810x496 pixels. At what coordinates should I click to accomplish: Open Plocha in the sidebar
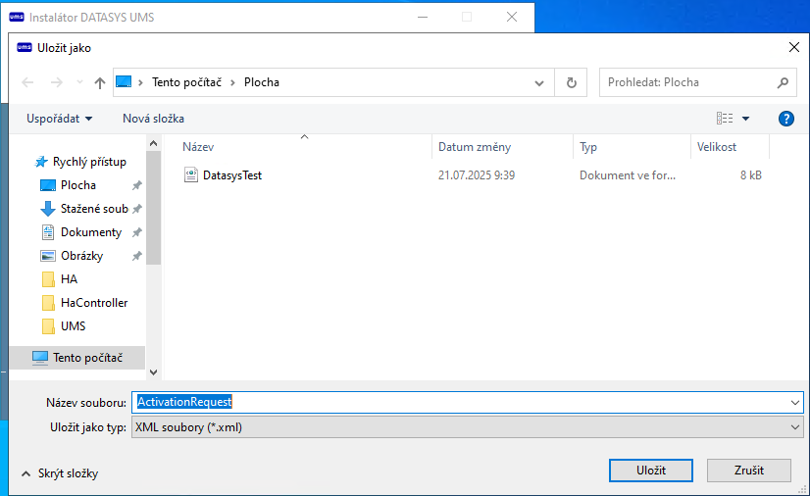[x=78, y=185]
